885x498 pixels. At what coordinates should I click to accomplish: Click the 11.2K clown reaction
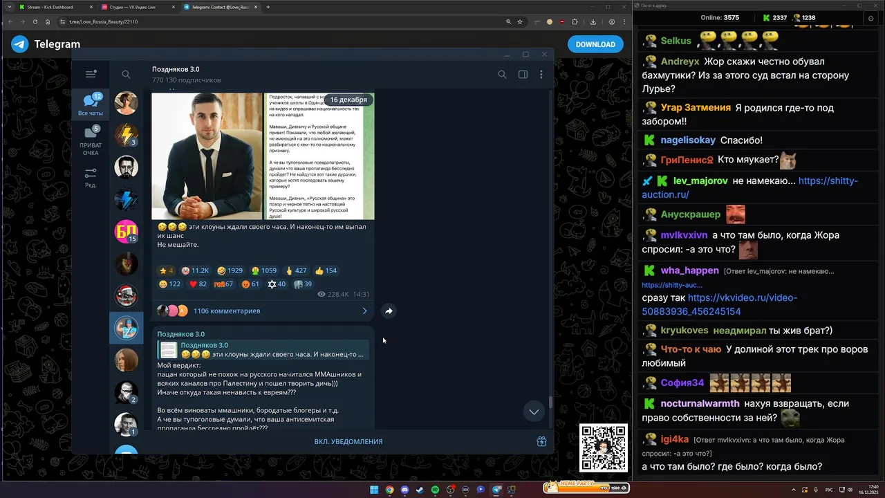(196, 270)
